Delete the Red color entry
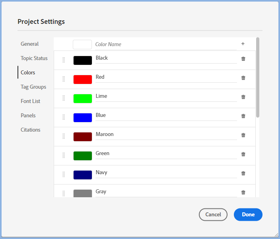The width and height of the screenshot is (280, 239). (243, 78)
